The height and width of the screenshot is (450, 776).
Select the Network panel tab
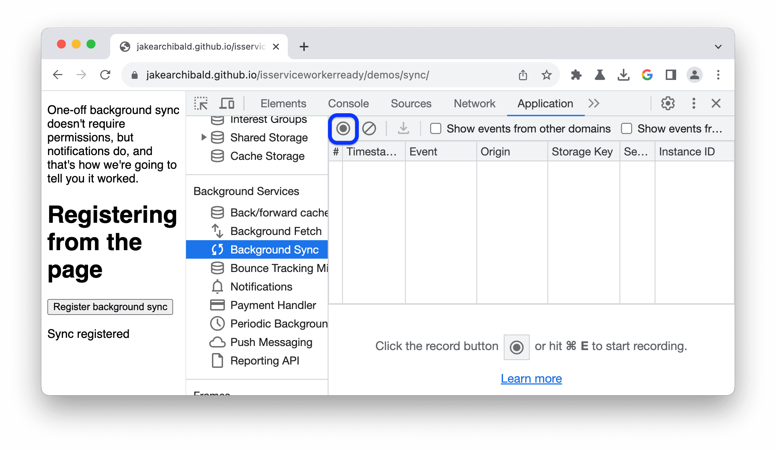pos(475,103)
